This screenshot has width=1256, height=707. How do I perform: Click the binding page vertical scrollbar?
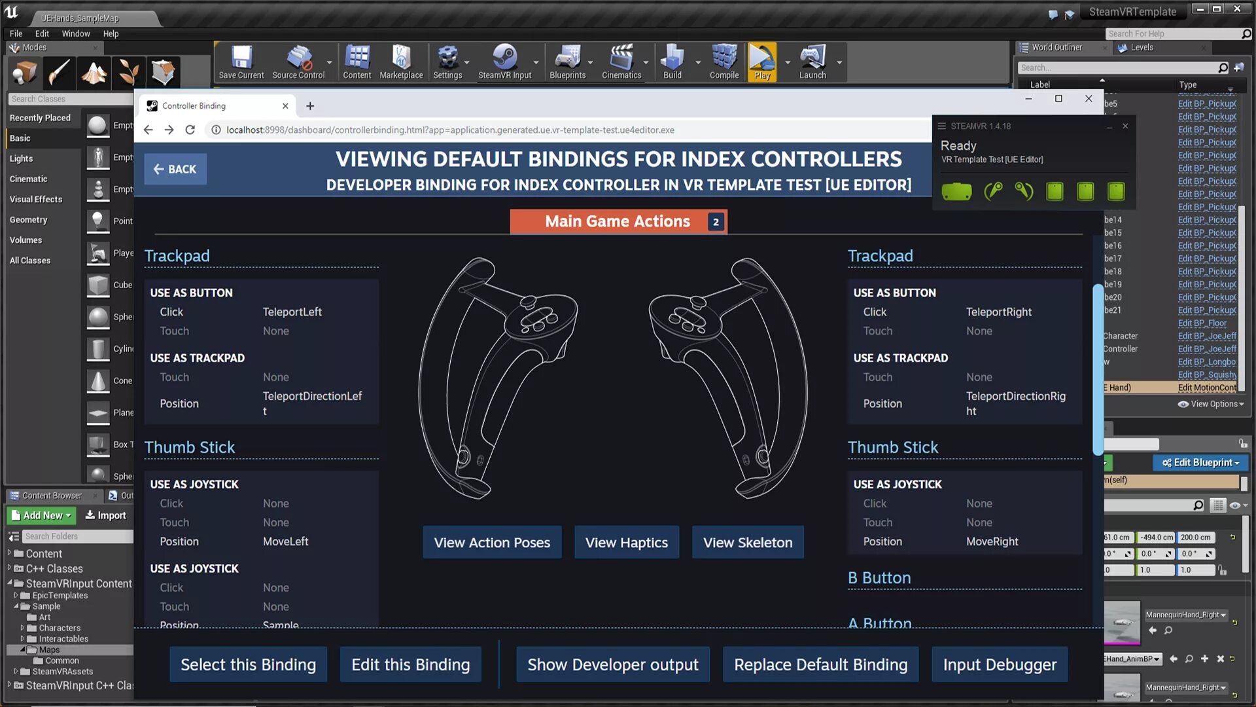coord(1097,370)
